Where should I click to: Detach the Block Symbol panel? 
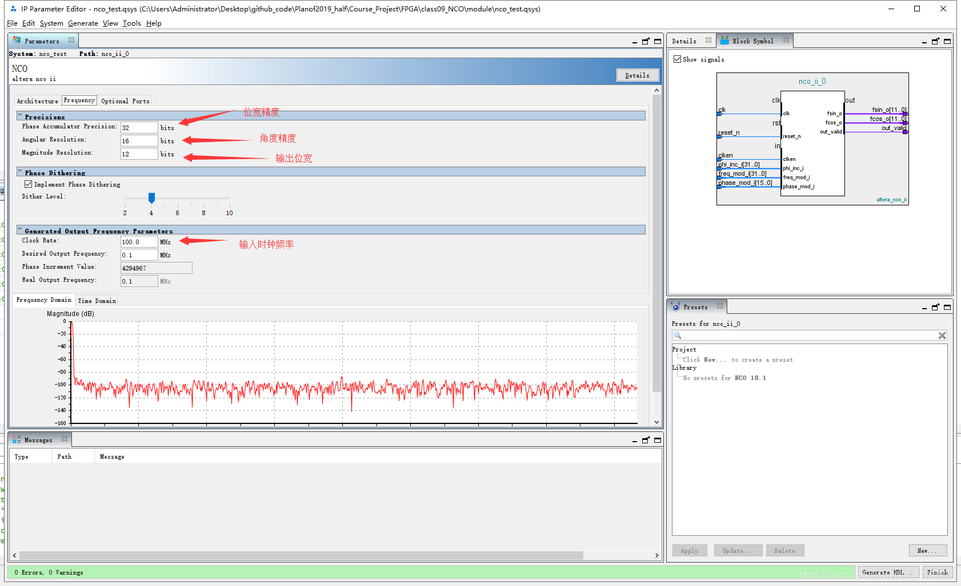936,41
